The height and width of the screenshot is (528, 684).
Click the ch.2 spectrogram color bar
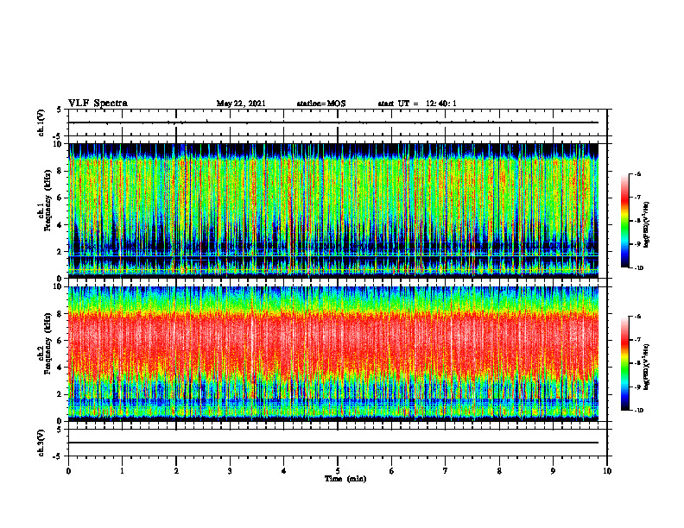point(624,363)
